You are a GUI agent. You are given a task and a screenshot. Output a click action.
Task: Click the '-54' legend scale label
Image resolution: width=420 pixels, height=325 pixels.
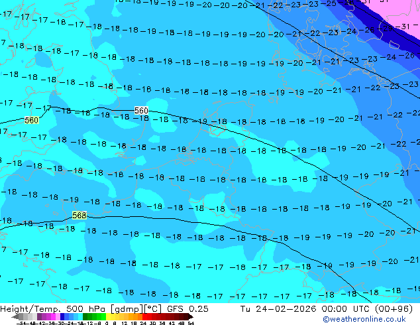click(21, 324)
